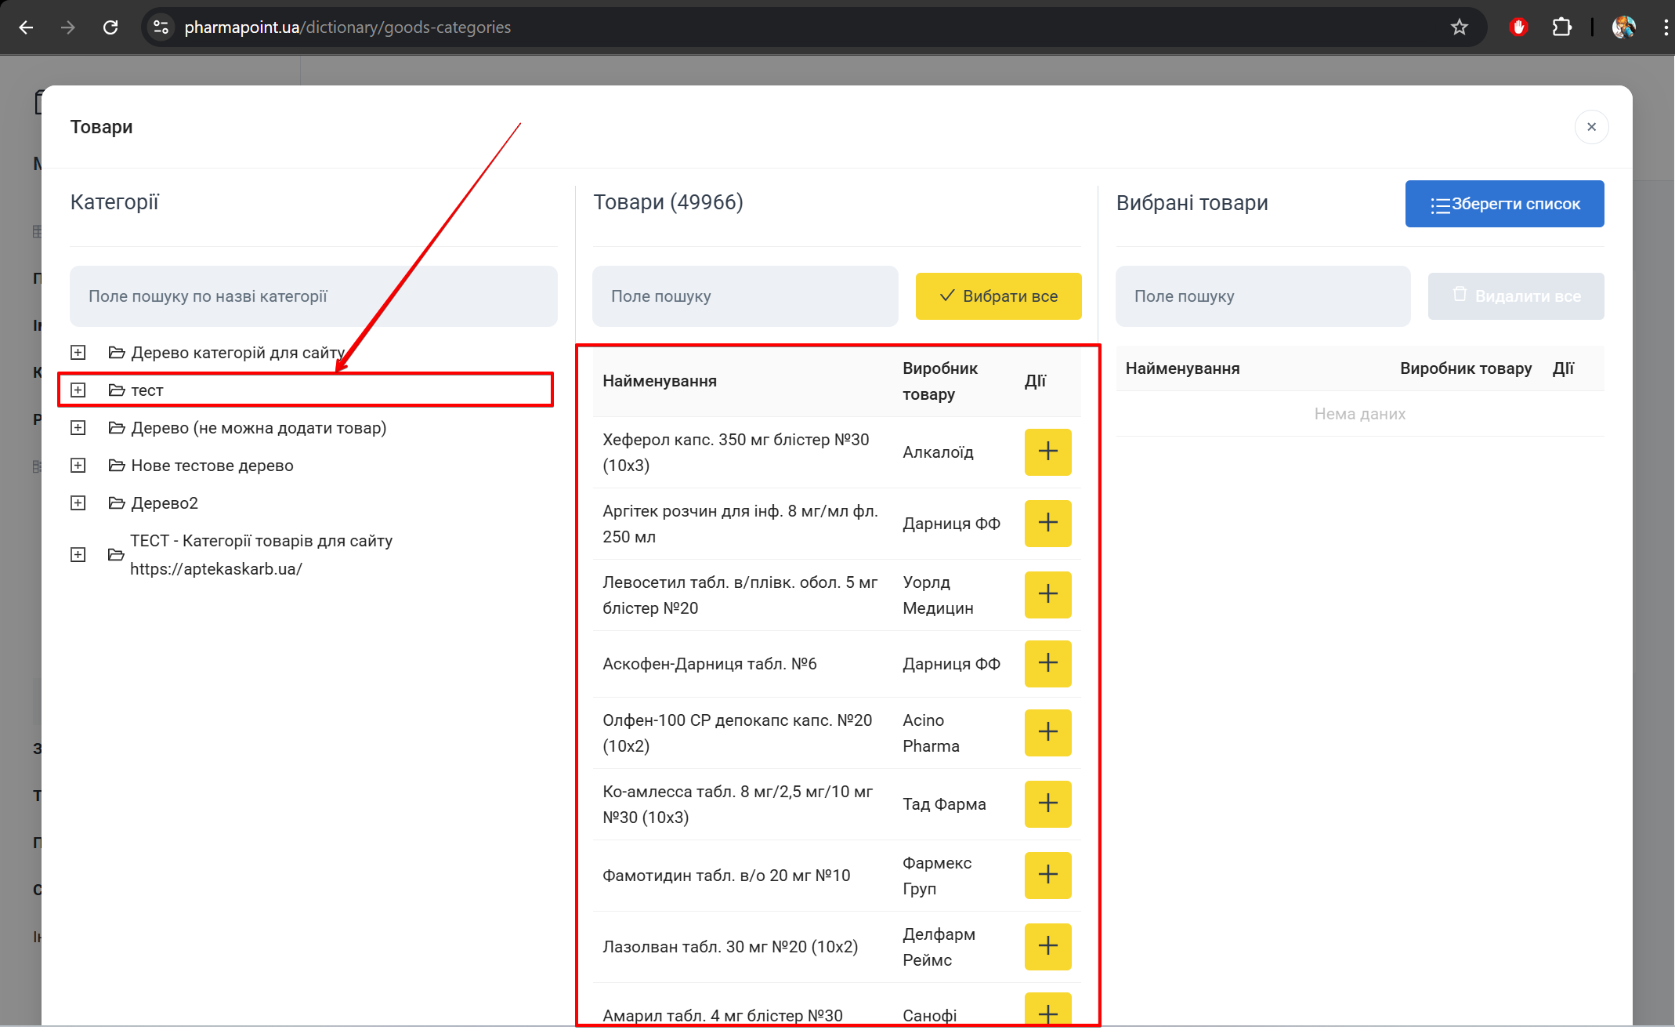Image resolution: width=1675 pixels, height=1030 pixels.
Task: Click the browser extensions puzzle icon
Action: [x=1561, y=27]
